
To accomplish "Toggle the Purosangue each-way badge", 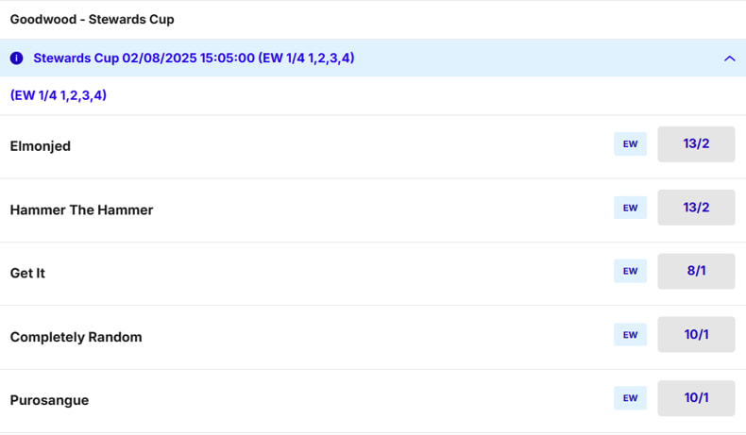I will [x=630, y=398].
